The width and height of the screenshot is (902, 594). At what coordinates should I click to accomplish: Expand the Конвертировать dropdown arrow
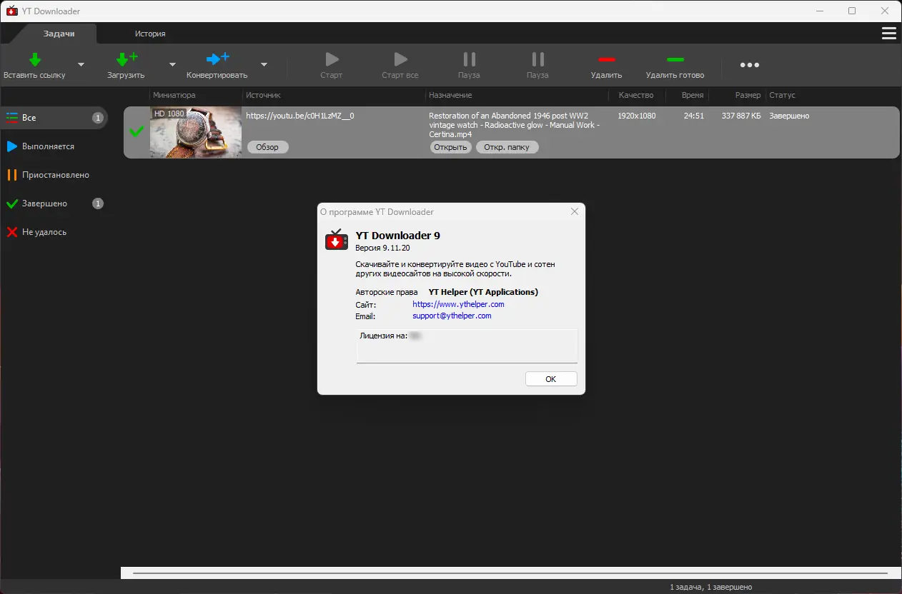point(264,64)
